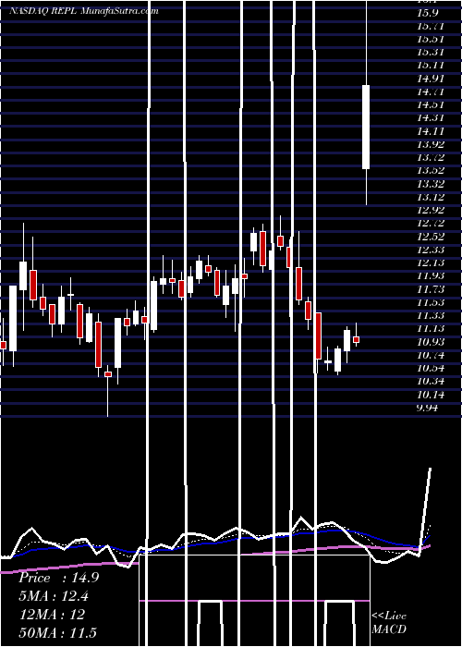Click the 15.31 price axis label
This screenshot has width=462, height=647.
coord(431,52)
